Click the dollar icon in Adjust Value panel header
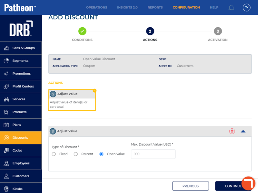The image size is (258, 193). [53, 131]
